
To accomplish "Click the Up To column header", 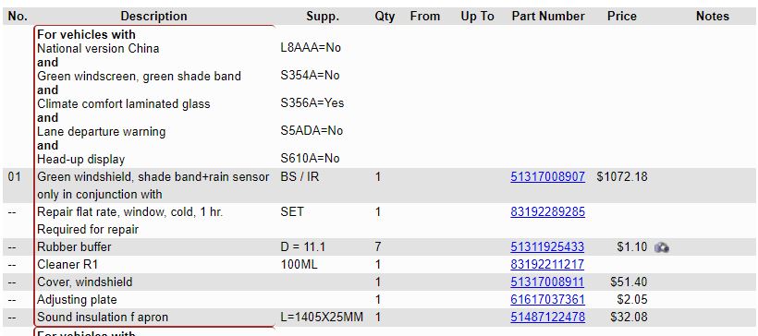I will point(477,17).
